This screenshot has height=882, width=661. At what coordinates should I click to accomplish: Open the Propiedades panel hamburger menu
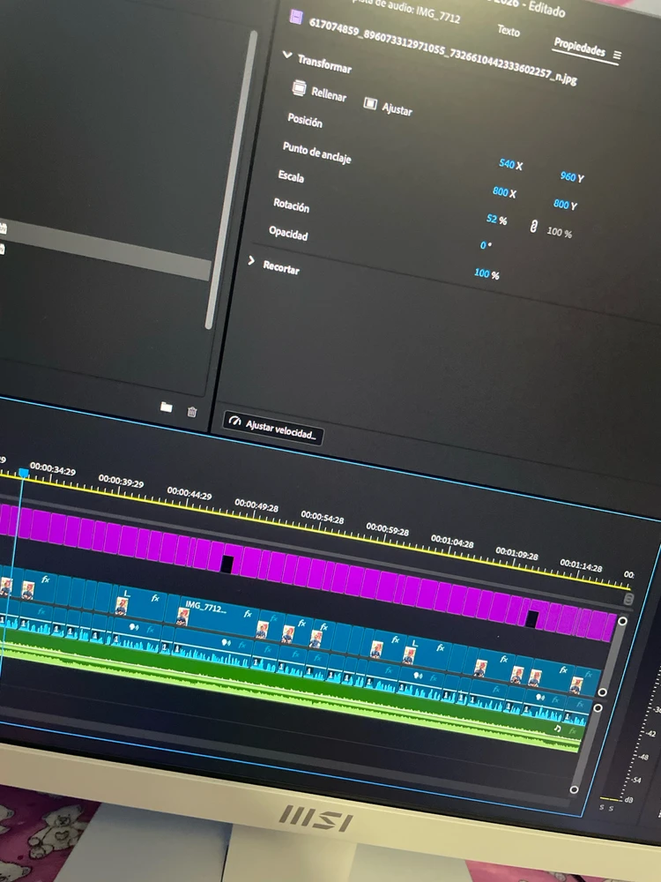tap(617, 55)
